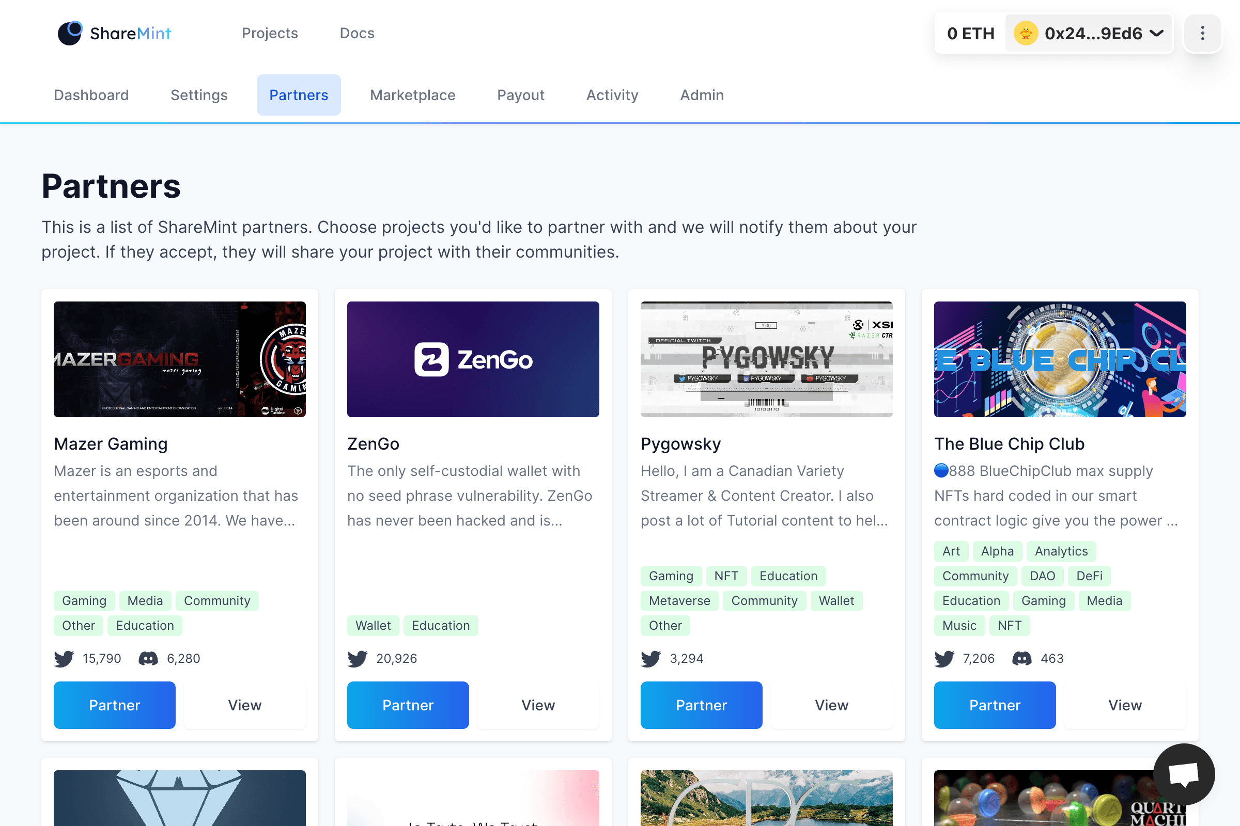
Task: Click the wallet avatar emoji icon
Action: [x=1026, y=33]
